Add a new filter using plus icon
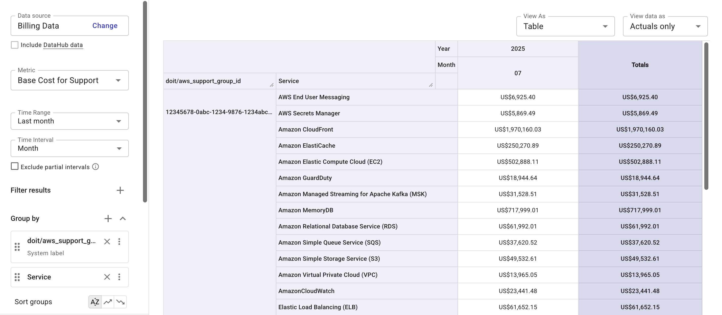Viewport: 722px width, 315px height. (x=120, y=190)
